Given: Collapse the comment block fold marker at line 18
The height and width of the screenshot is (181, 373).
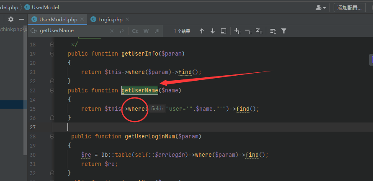Looking at the screenshot, I should coord(52,44).
